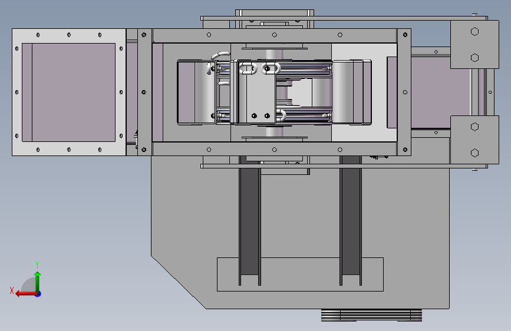Click the red X axis arrow of the triad

coord(26,294)
